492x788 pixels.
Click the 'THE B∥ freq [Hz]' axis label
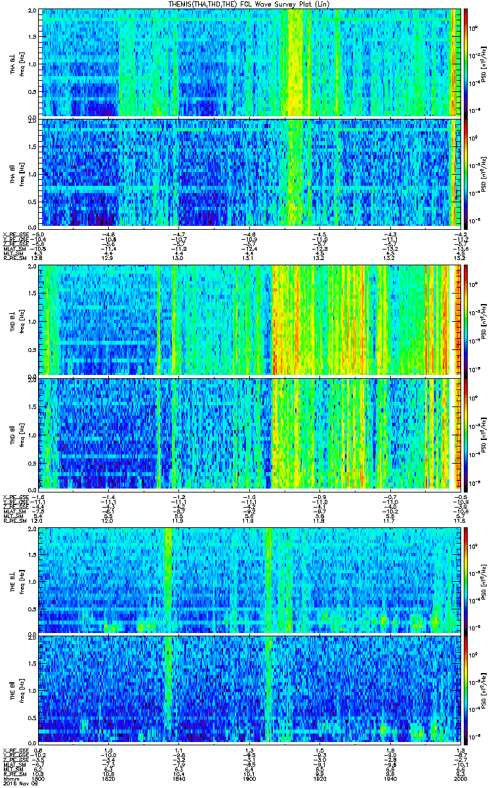[16, 691]
